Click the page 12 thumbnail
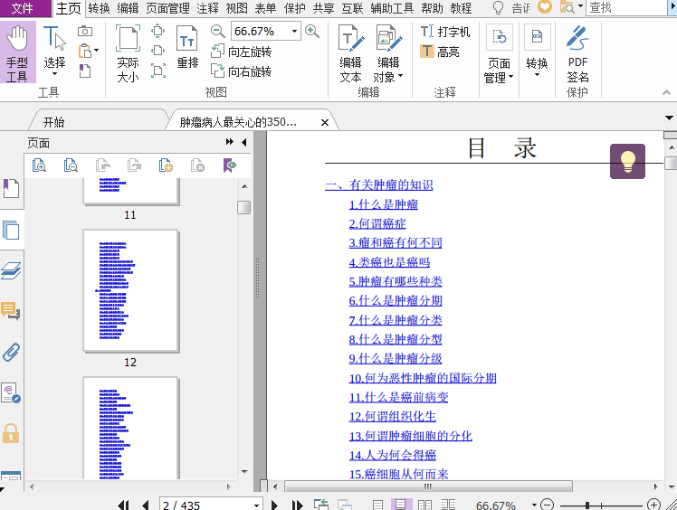677x510 pixels. 130,290
